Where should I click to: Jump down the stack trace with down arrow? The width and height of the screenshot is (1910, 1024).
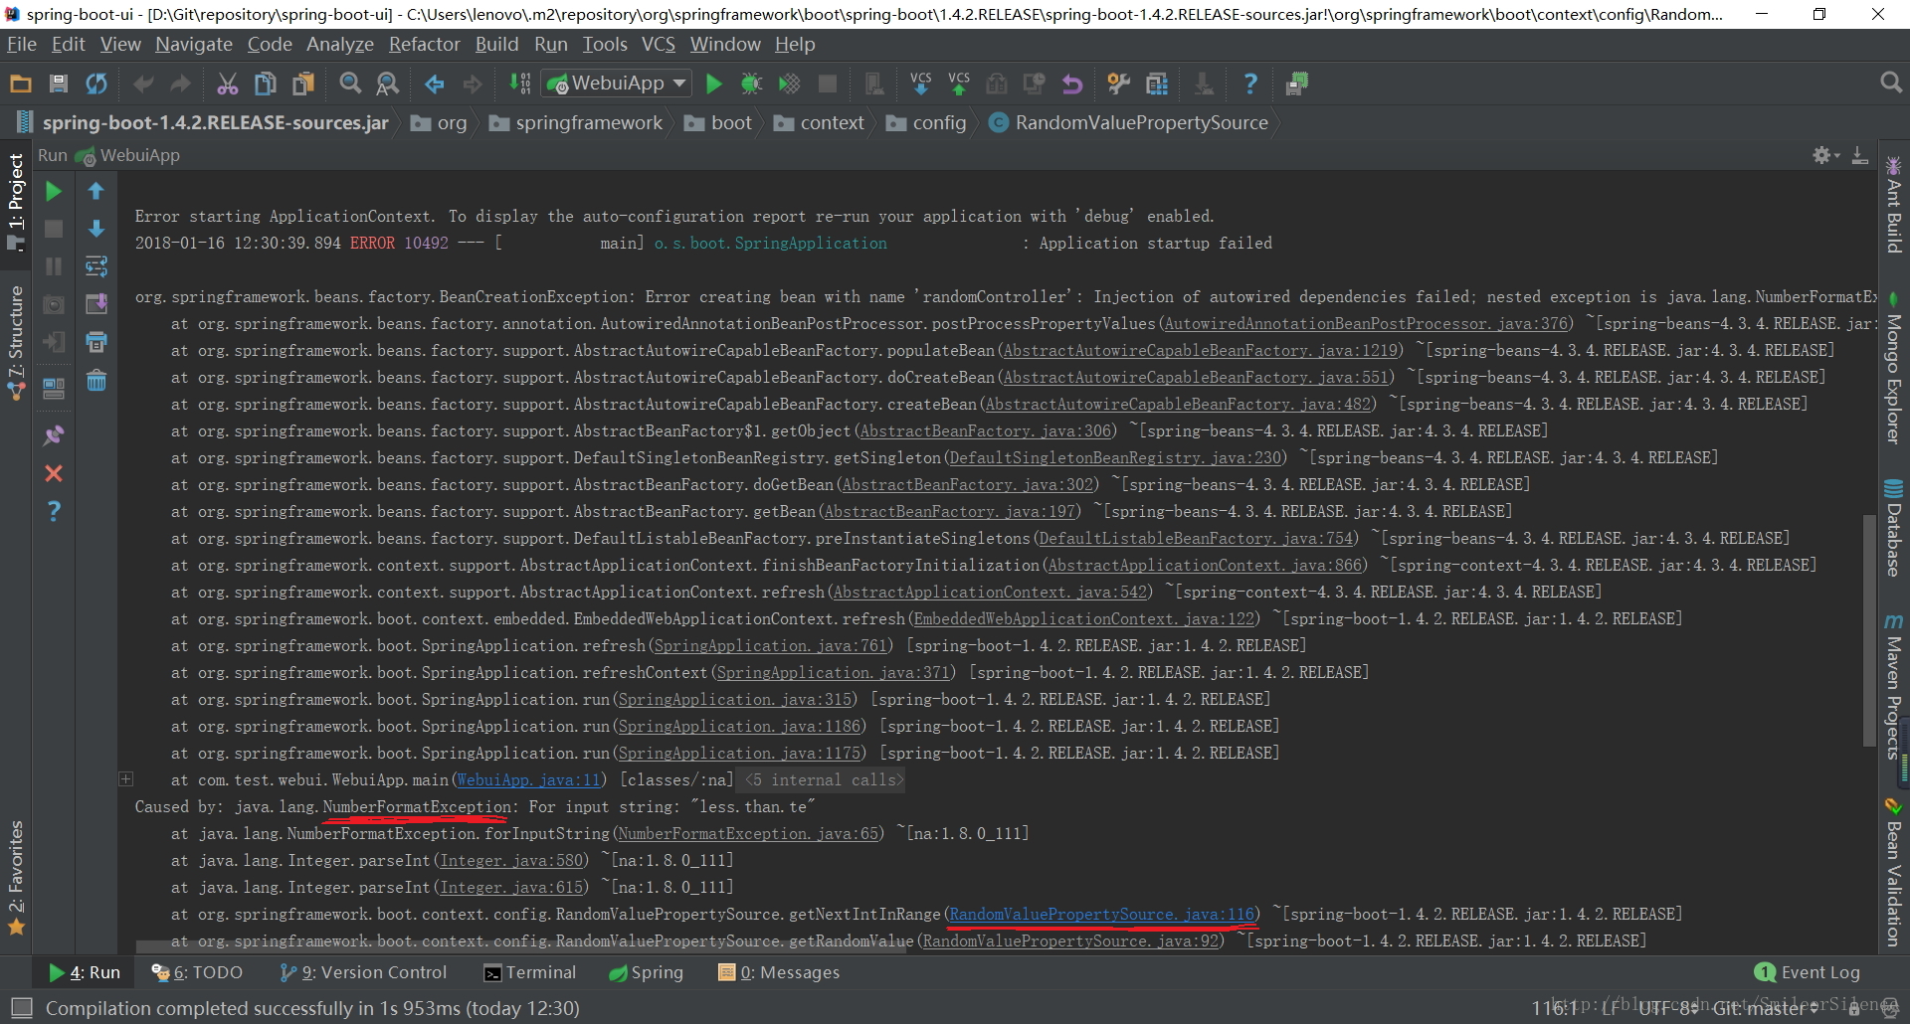pyautogui.click(x=96, y=229)
